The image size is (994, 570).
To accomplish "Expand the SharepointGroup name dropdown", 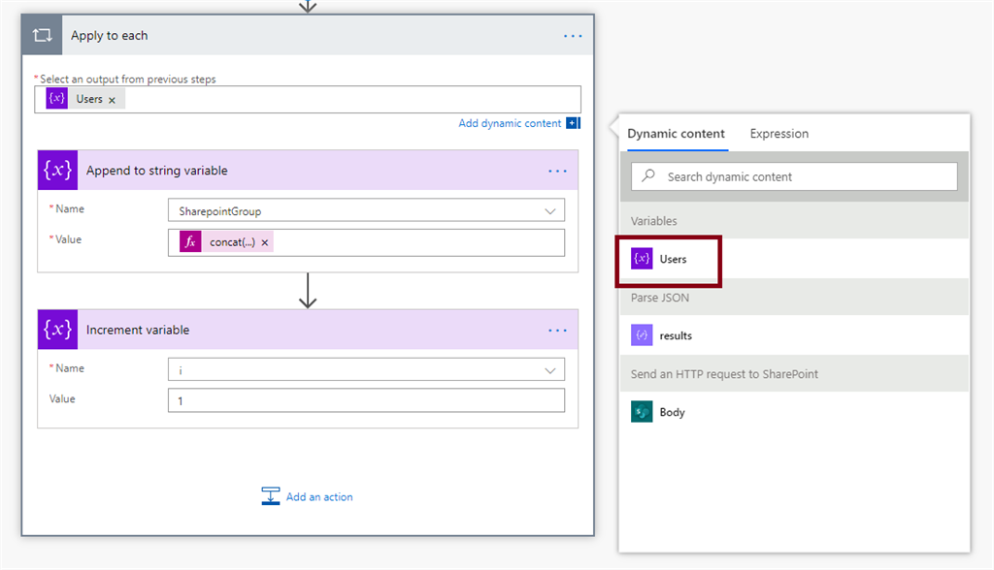I will coord(551,210).
